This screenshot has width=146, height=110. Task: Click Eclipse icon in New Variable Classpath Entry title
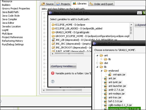51,13
